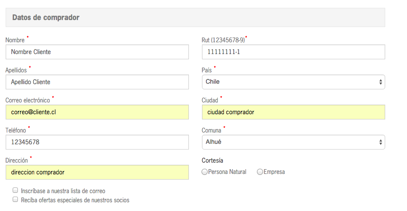Focus the Correo electrónico field

pos(97,112)
